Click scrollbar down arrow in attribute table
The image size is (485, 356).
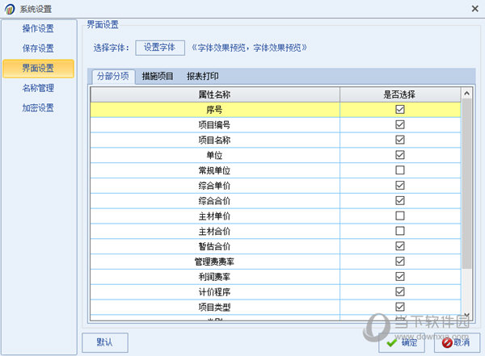click(x=466, y=315)
